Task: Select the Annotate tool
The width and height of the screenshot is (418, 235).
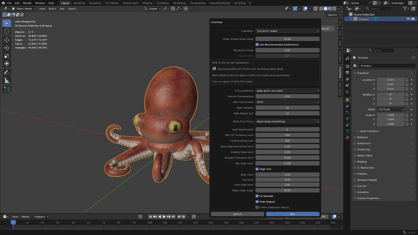Action: coord(7,73)
